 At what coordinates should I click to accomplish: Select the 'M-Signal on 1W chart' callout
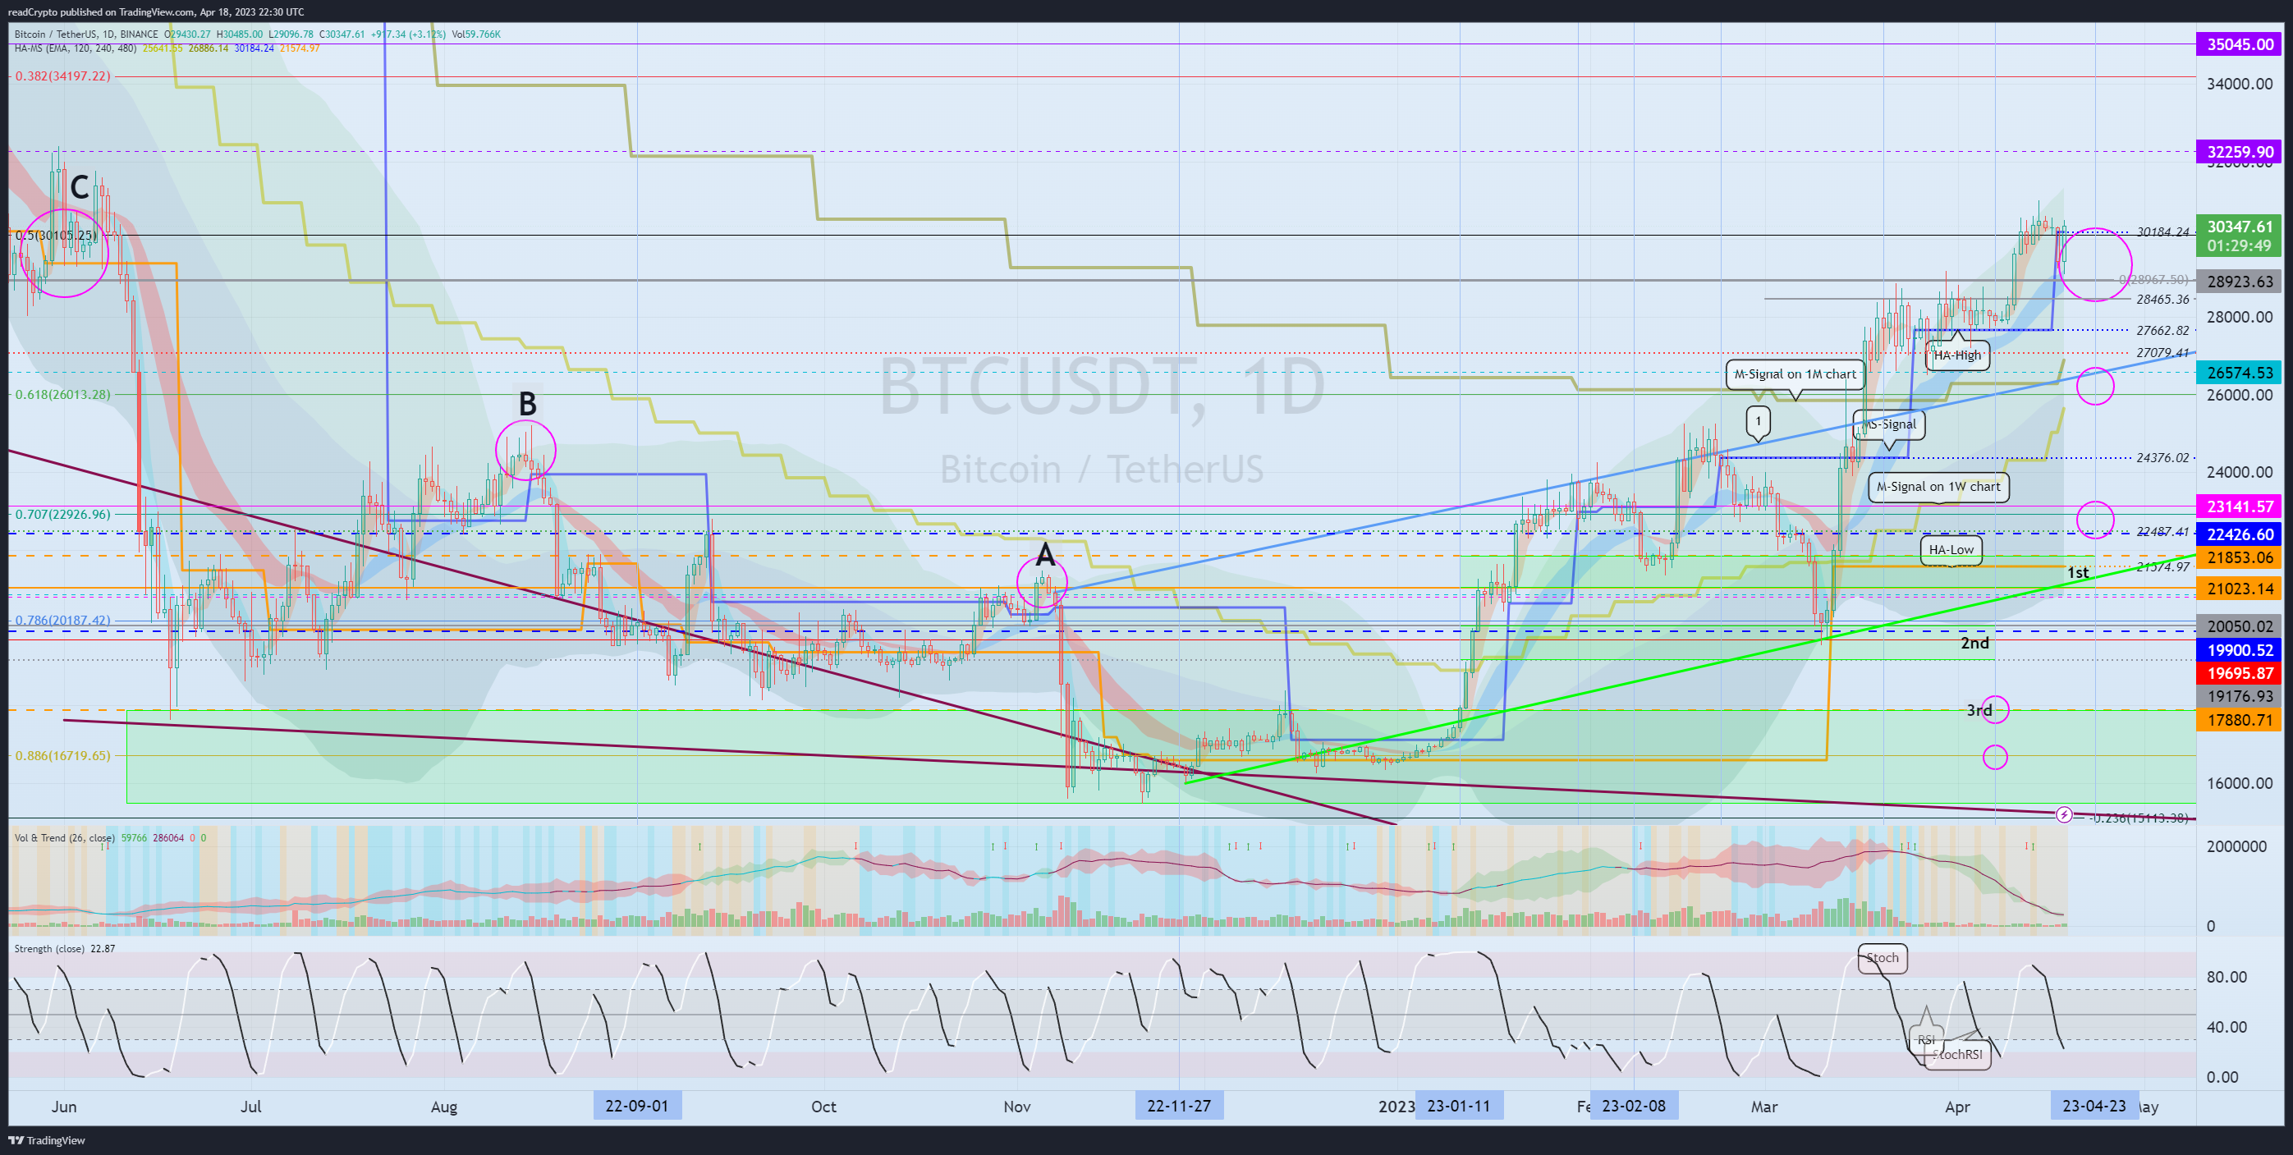coord(1938,487)
